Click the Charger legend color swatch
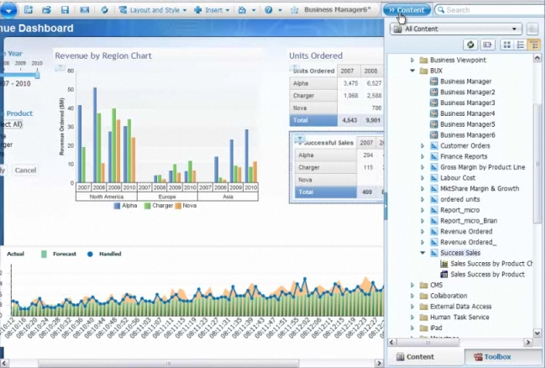The width and height of the screenshot is (546, 368). [147, 206]
